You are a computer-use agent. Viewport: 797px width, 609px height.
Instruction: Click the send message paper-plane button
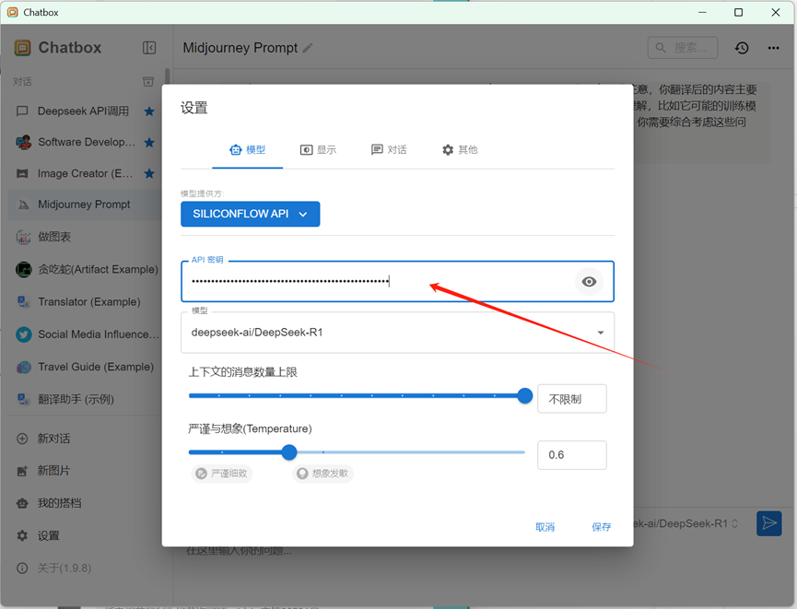tap(769, 523)
